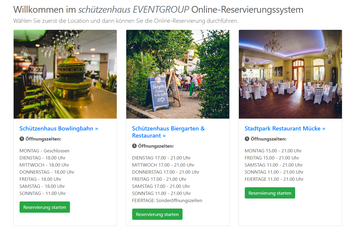Select the bowling bar tap photo
355x234 pixels.
(x=65, y=74)
